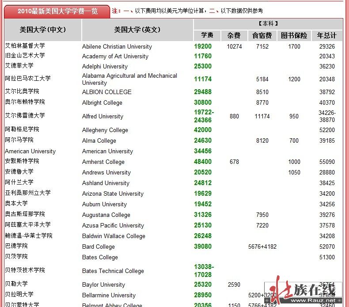Select the 食宿费 column header

click(262, 35)
